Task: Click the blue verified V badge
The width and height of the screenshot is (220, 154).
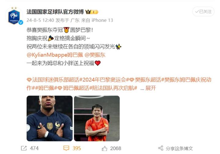Action: (21, 22)
